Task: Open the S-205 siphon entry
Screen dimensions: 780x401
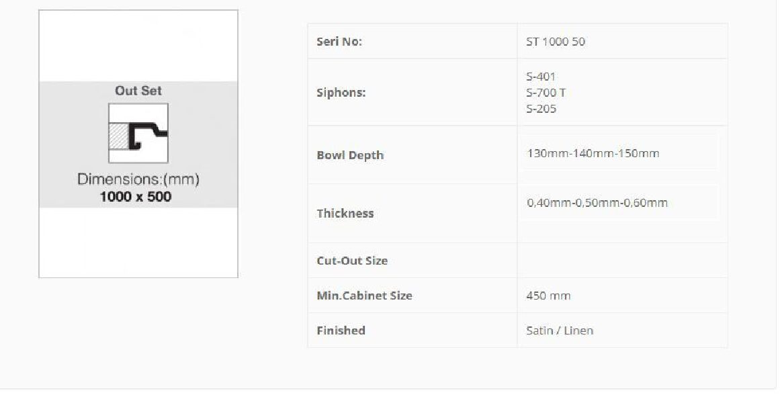Action: [541, 109]
